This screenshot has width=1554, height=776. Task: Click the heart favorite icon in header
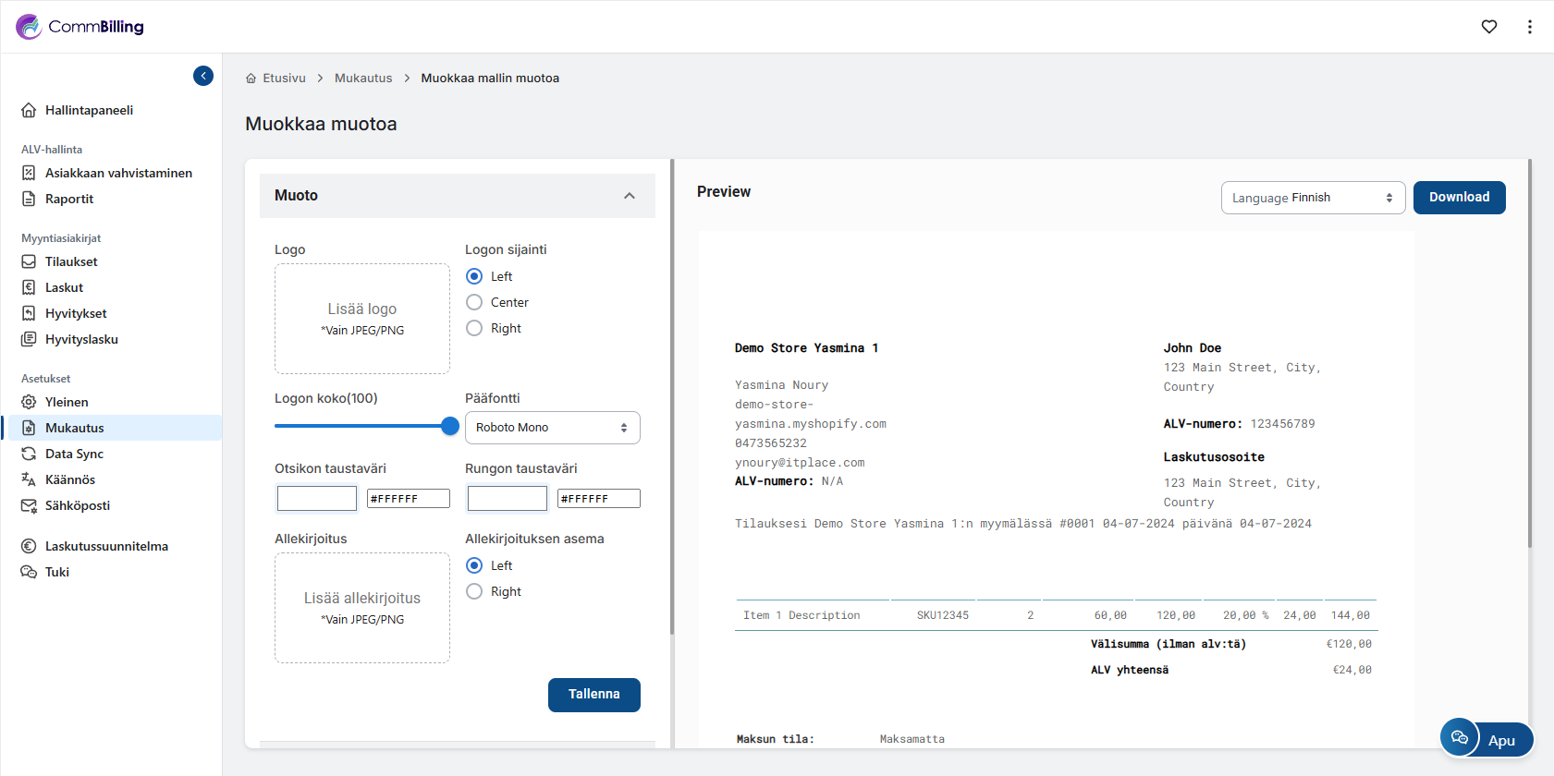(x=1488, y=27)
